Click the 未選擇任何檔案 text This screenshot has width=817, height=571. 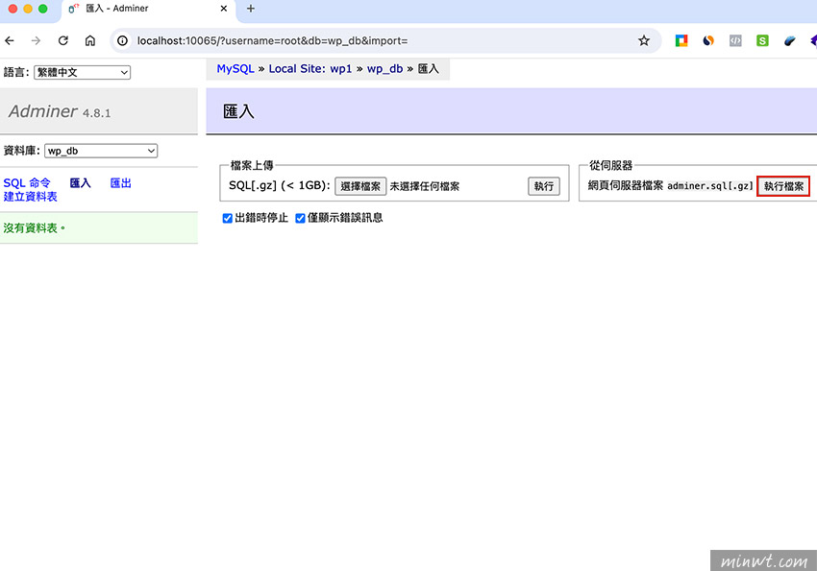[425, 186]
